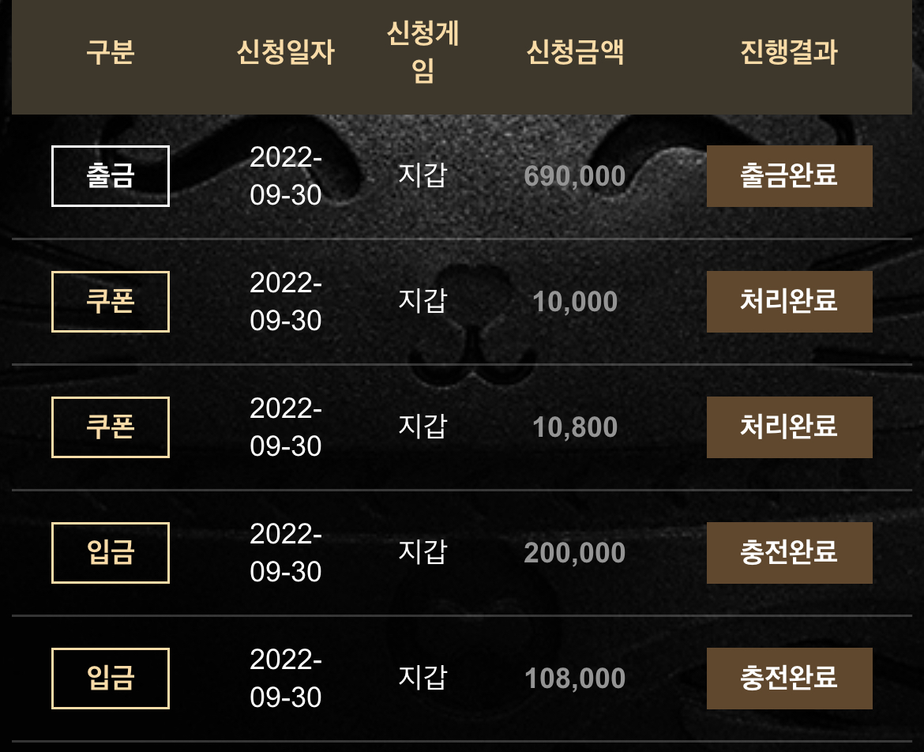Click the 신청일자 column header
The width and height of the screenshot is (924, 752).
pos(286,52)
